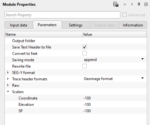Click the Coordinate scalar value -100
The width and height of the screenshot is (150, 125).
point(87,98)
